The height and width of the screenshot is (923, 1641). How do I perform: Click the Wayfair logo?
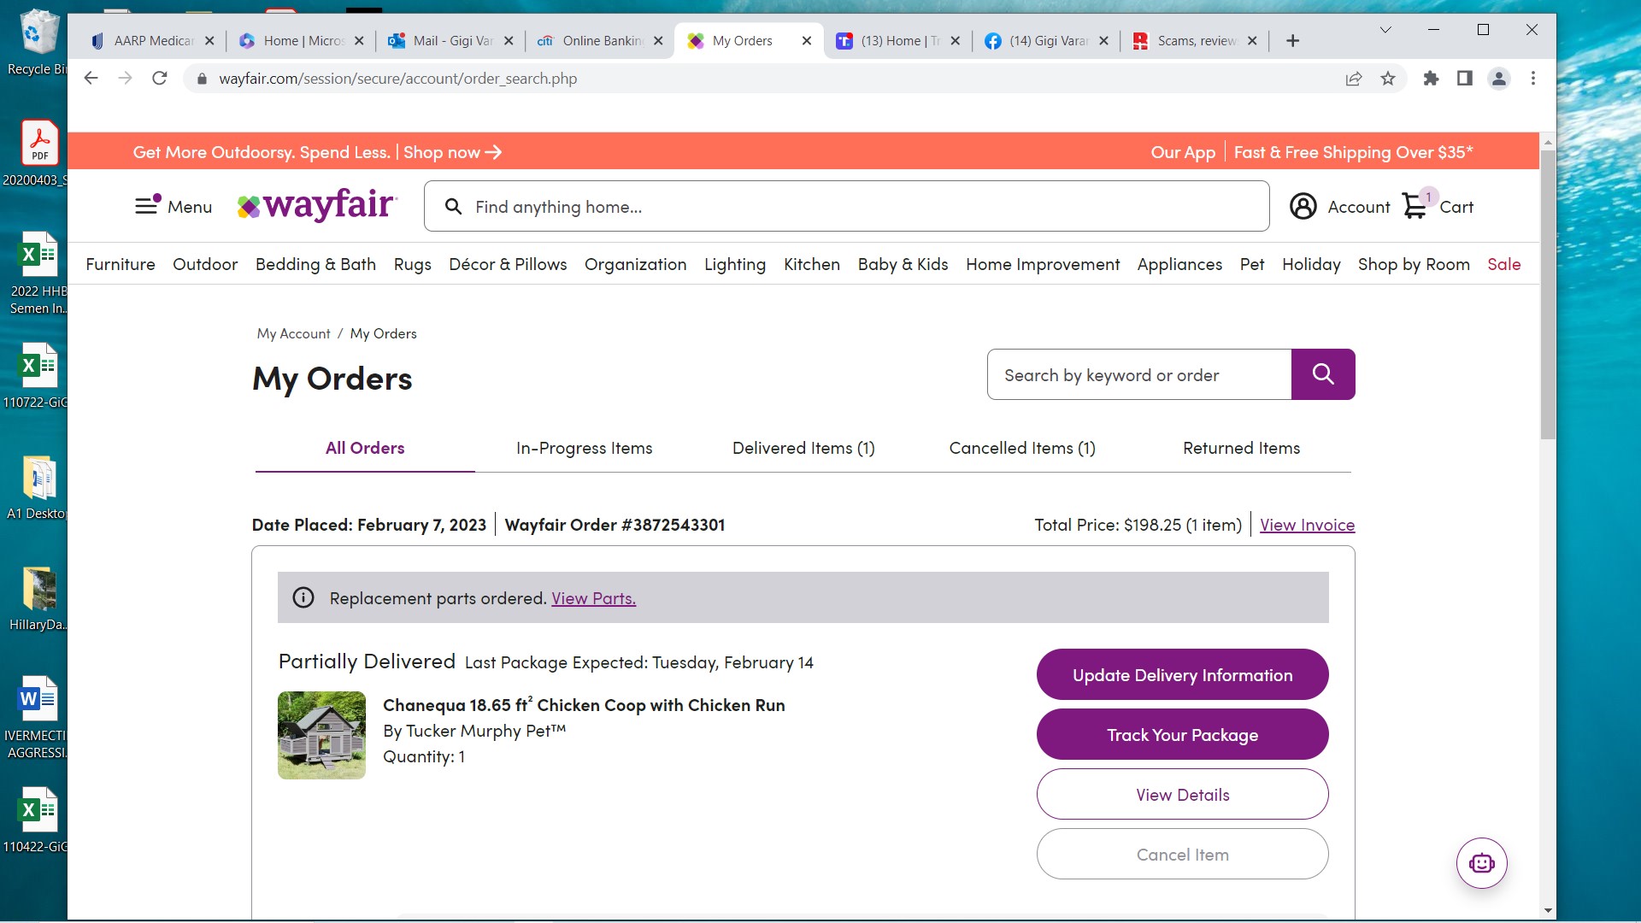click(317, 205)
